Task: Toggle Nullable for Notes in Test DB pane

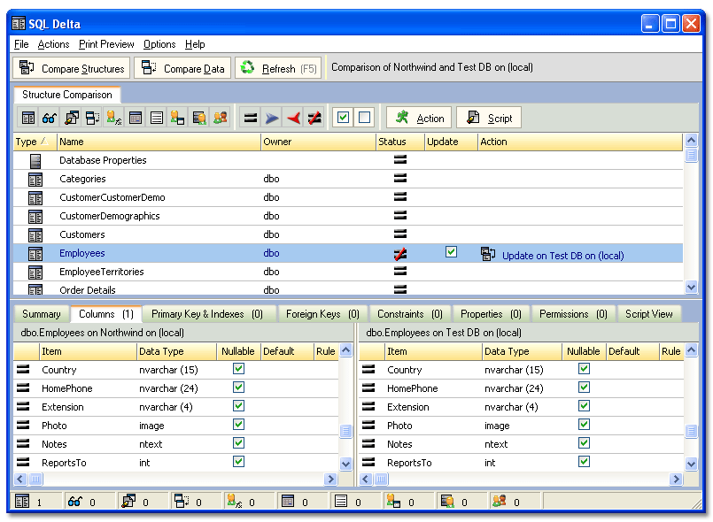Action: pyautogui.click(x=585, y=443)
